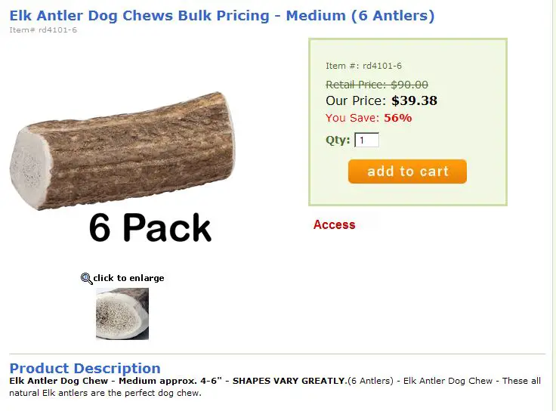
Task: Click the red You Save 56% text
Action: tap(369, 118)
